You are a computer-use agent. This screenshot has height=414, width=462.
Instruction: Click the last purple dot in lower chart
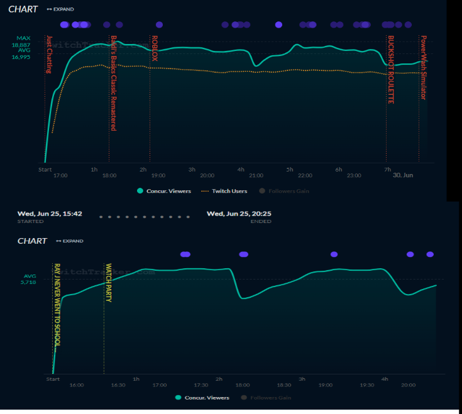pyautogui.click(x=430, y=254)
